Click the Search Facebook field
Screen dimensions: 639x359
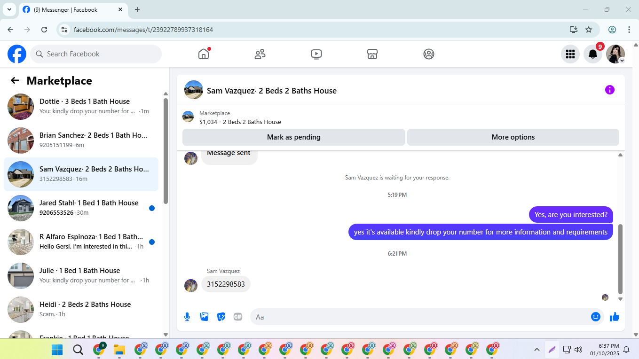pos(96,54)
